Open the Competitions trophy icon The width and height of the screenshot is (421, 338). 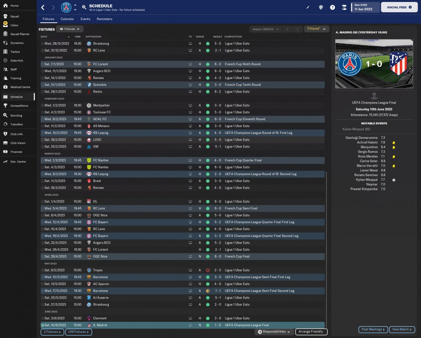[x=5, y=106]
